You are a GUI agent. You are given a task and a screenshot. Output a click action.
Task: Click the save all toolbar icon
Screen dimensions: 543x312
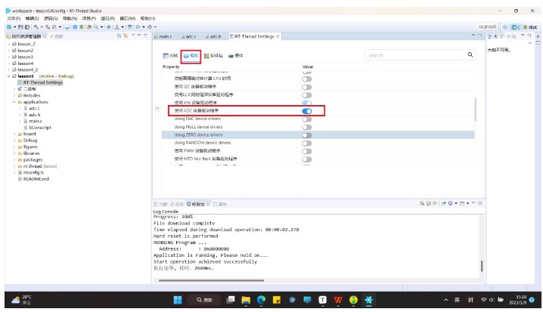click(x=26, y=27)
